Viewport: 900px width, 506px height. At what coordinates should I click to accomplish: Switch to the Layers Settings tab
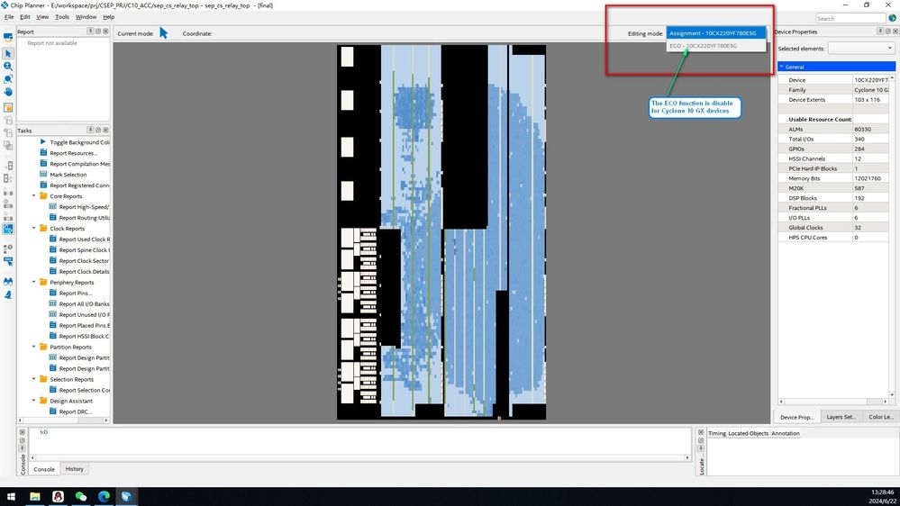tap(841, 417)
